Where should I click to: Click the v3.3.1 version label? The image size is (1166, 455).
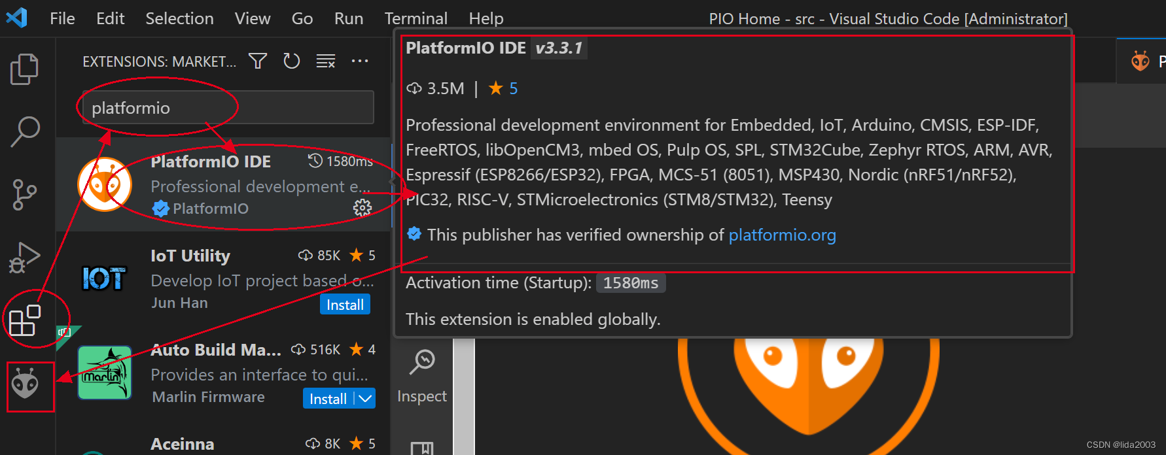(x=559, y=48)
